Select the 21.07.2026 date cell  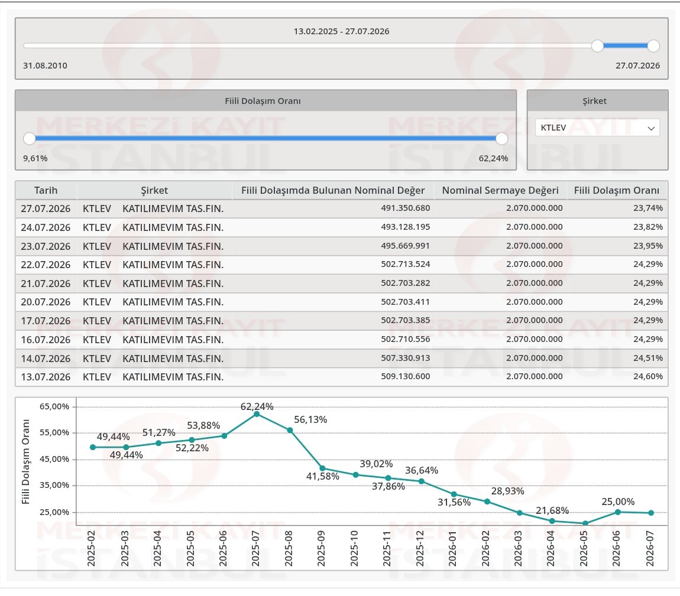tap(46, 284)
